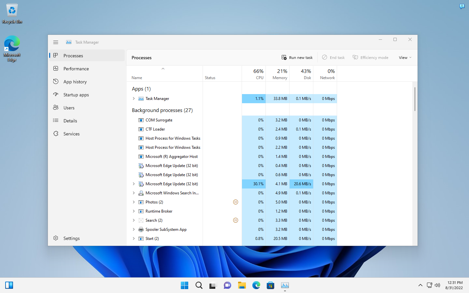Open the View dropdown

405,57
